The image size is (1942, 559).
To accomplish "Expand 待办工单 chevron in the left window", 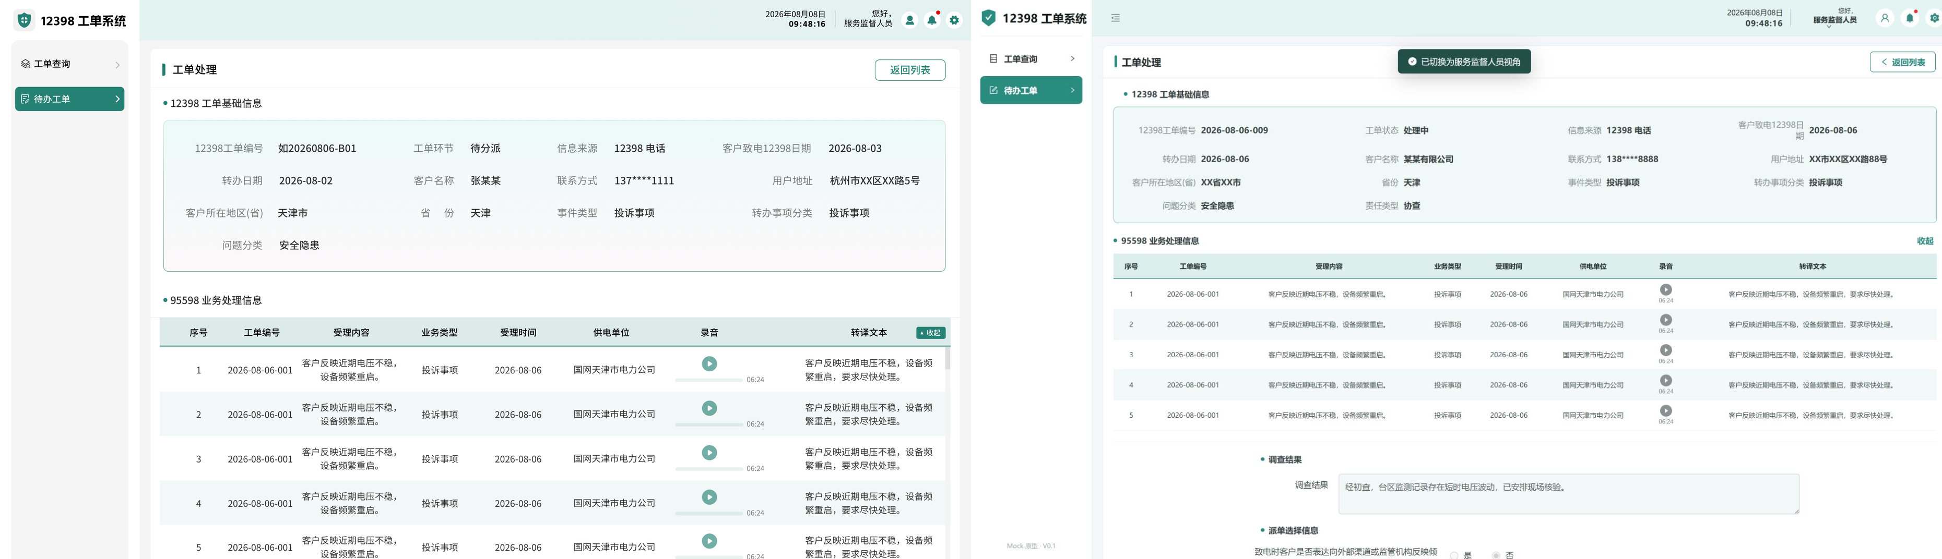I will pos(117,99).
